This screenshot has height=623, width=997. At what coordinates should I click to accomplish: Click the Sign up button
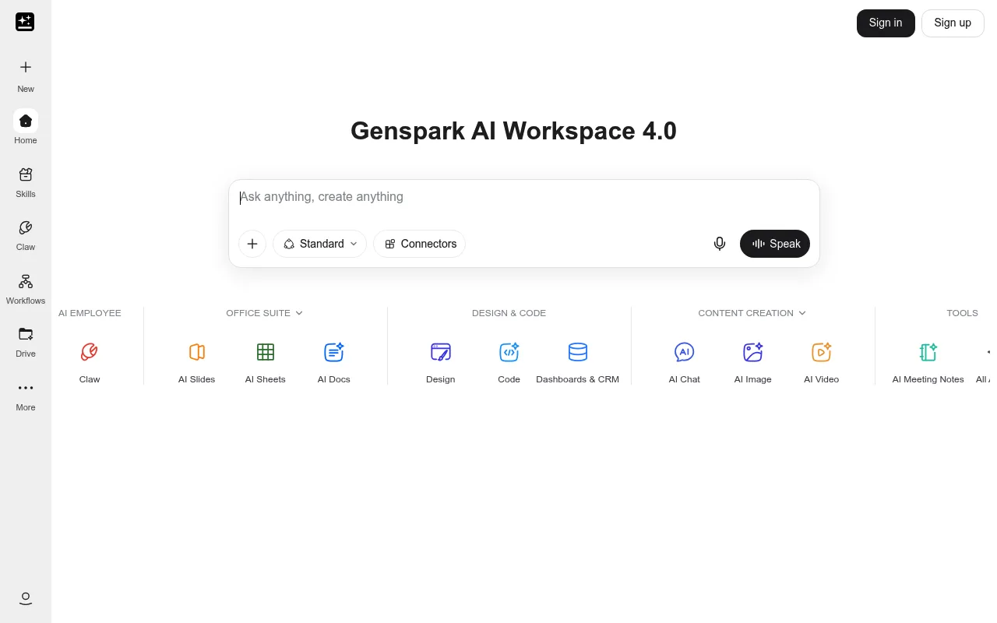pyautogui.click(x=953, y=23)
